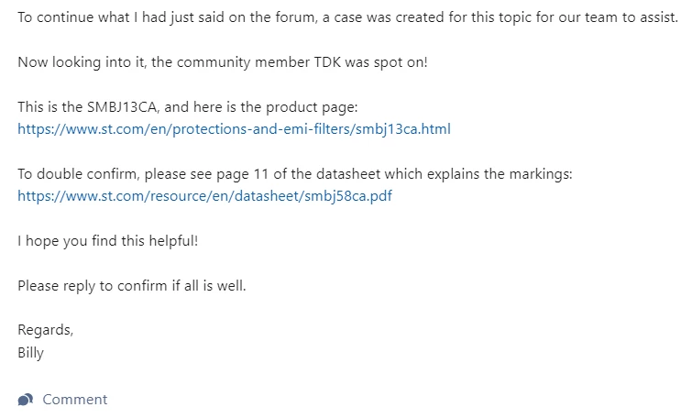Click 'Please reply to confirm if all is well.'

click(x=131, y=286)
